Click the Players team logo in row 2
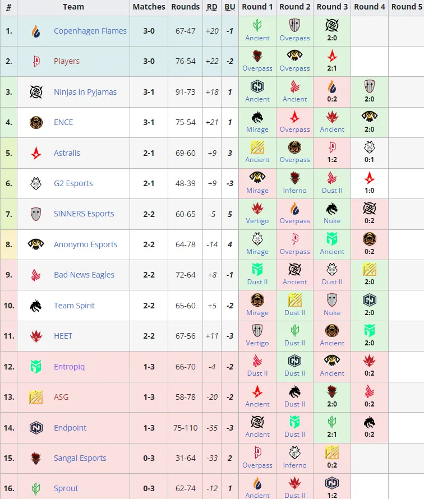 coord(36,61)
